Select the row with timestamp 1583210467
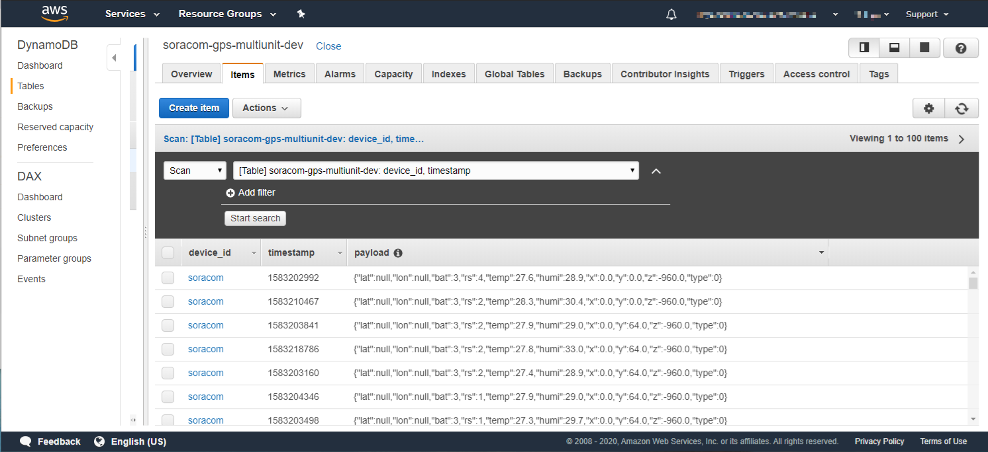Screen dimensions: 988x452 tap(168, 302)
